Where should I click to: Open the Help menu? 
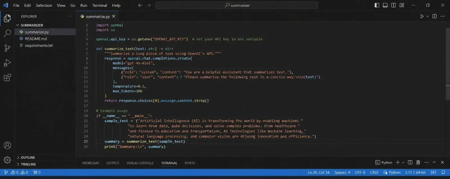pos(116,5)
